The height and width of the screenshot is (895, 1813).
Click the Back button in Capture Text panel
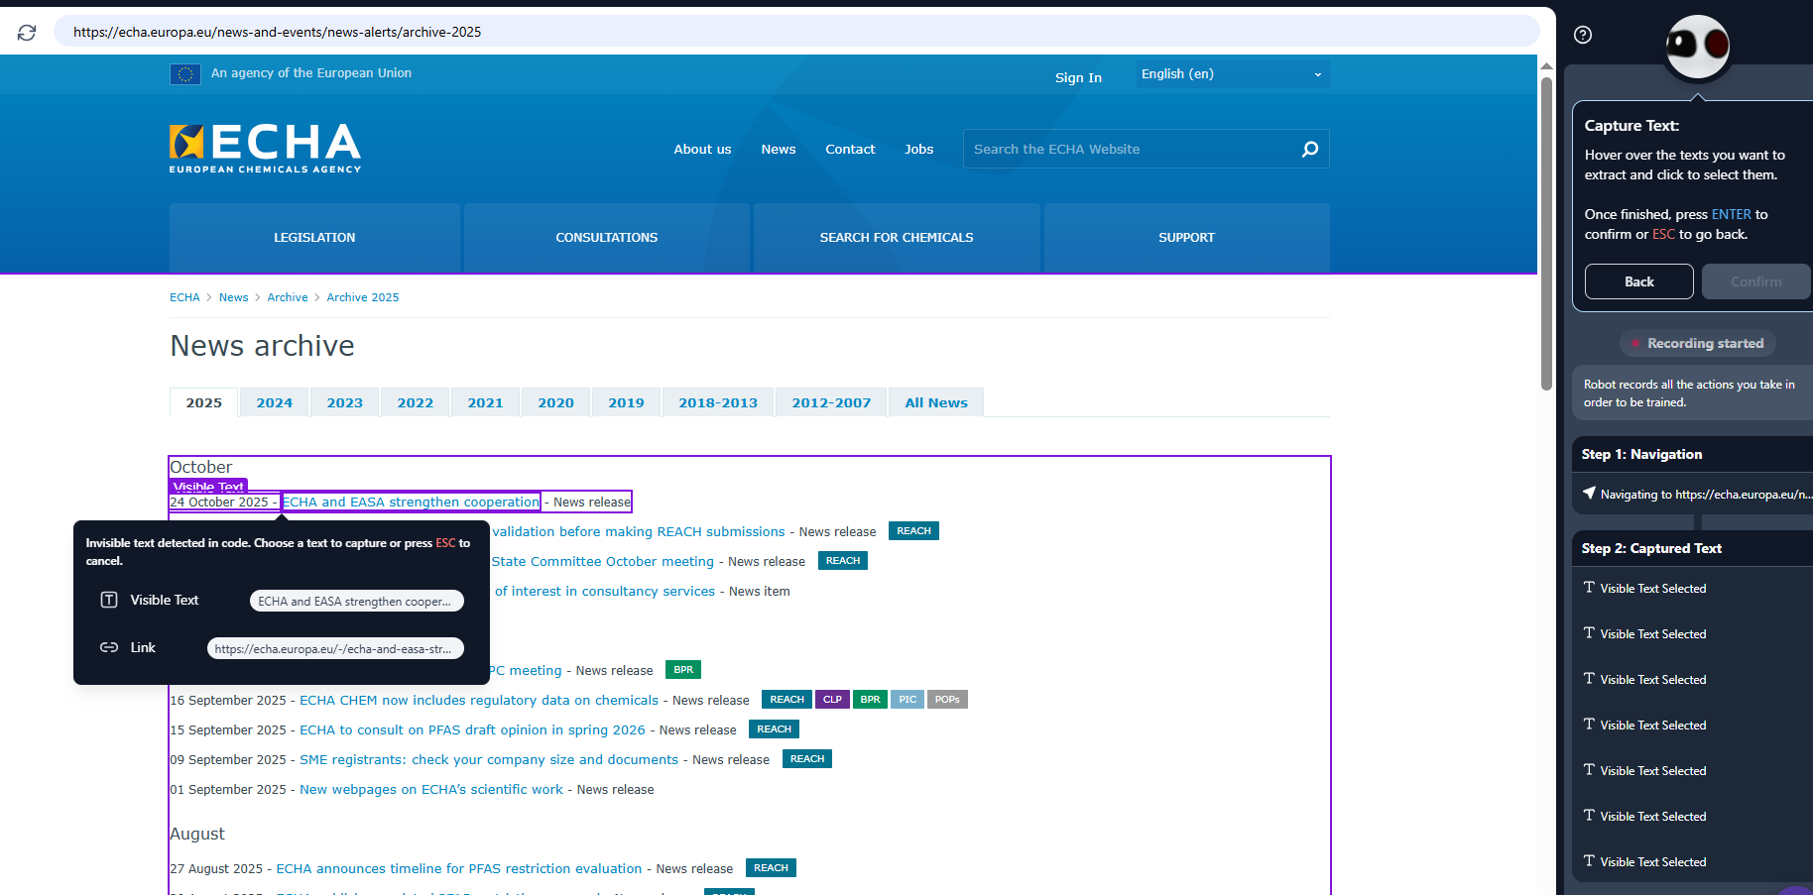point(1638,281)
